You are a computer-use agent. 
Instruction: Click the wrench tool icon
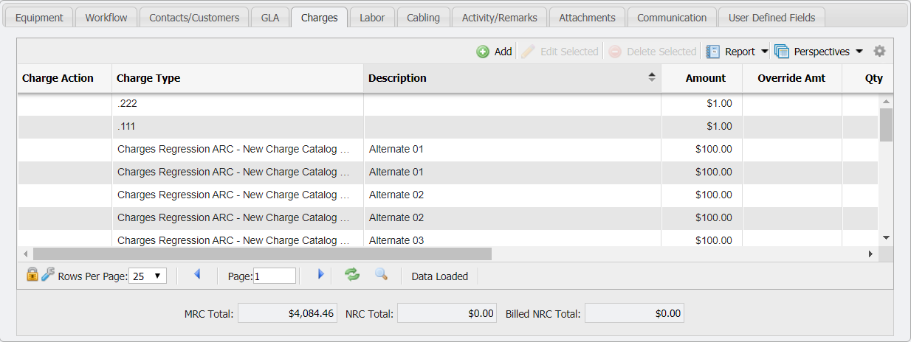[47, 275]
